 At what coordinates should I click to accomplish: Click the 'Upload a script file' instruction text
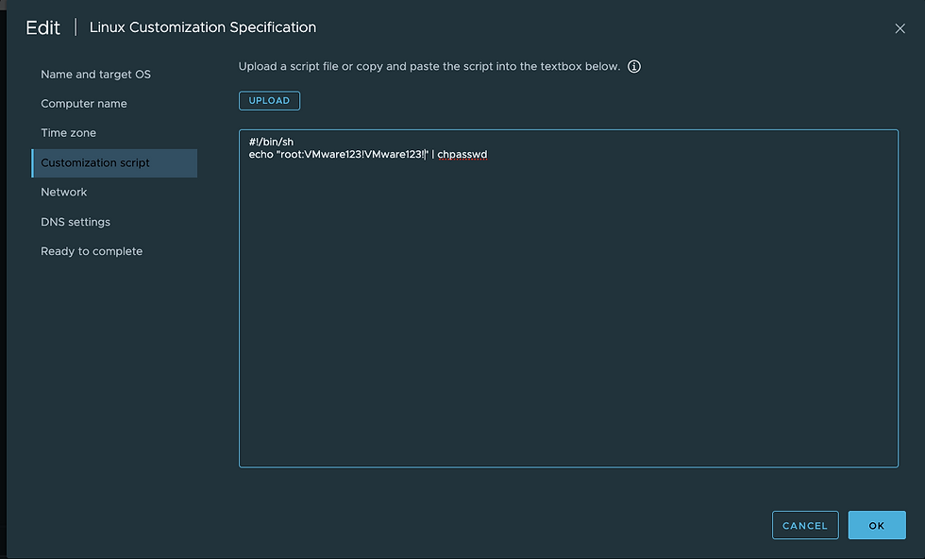coord(429,66)
